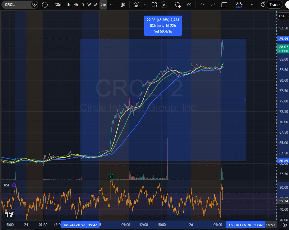This screenshot has height=230, width=289.
Task: Expand the timeframe interval dropdown
Action: [x=111, y=5]
